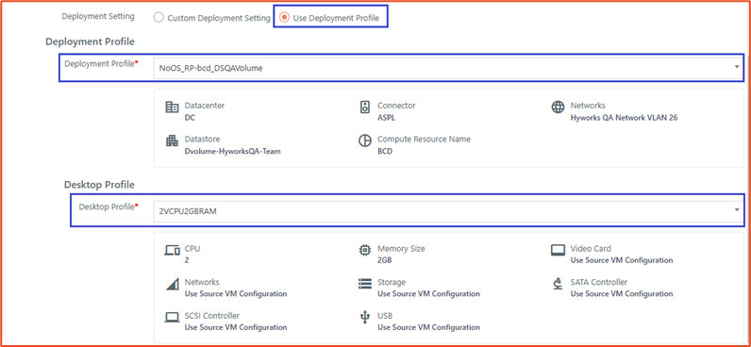Click the Storage stacked bars icon
Image resolution: width=751 pixels, height=347 pixels.
365,284
